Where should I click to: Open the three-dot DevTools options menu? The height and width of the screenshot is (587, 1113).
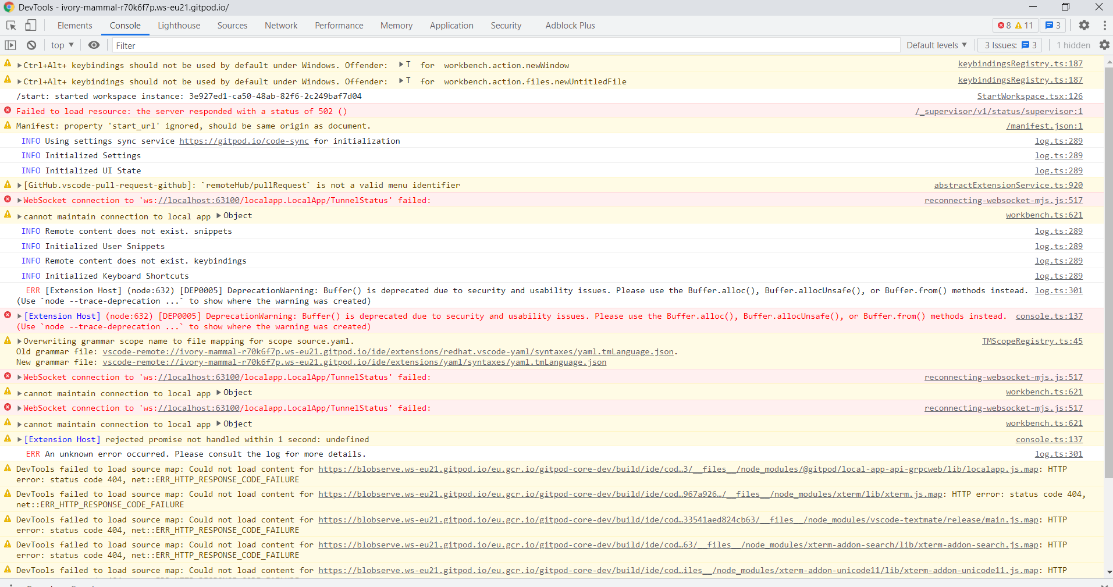tap(1105, 25)
